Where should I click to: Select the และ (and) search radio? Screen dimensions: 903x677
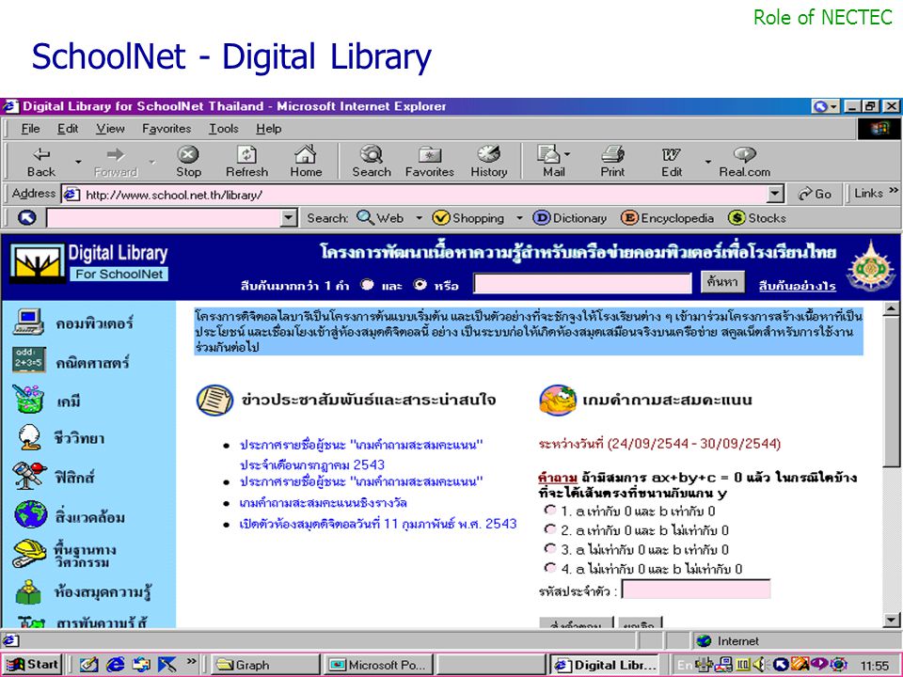(x=367, y=284)
